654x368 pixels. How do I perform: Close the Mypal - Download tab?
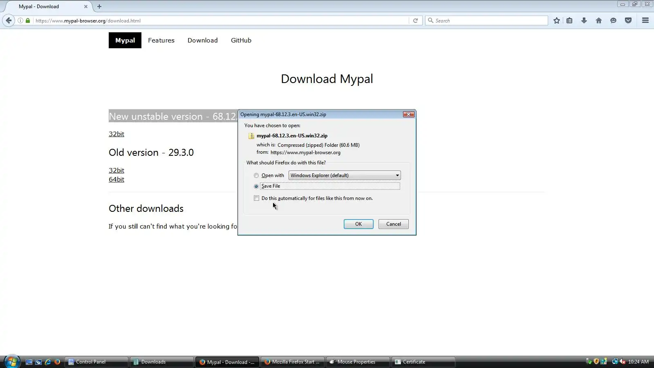(x=86, y=7)
